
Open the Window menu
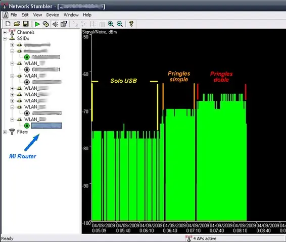(x=71, y=15)
